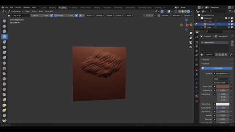Set brush direction to Subtract (minus)
Screen dimensions: 235x132
click(x=83, y=15)
